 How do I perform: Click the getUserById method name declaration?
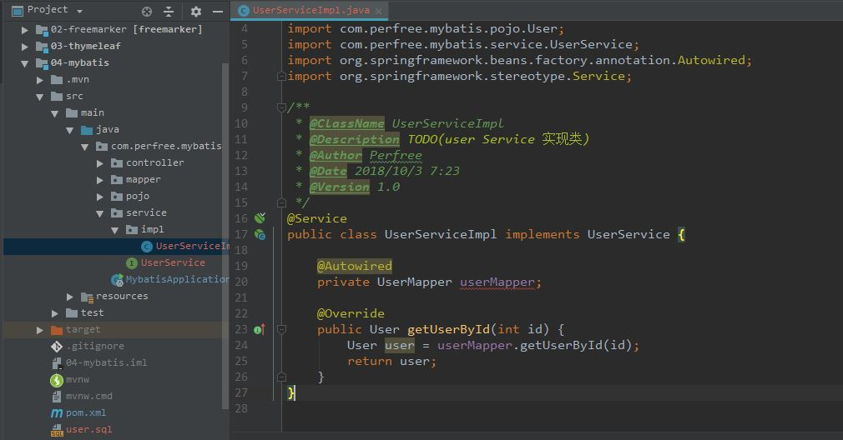(449, 329)
